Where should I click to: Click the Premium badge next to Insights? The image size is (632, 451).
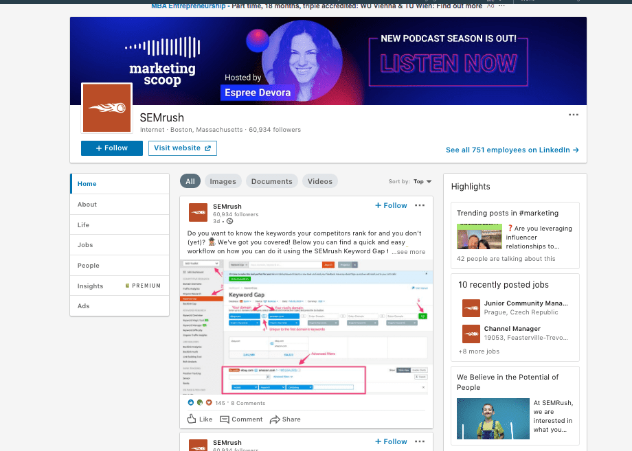(143, 286)
